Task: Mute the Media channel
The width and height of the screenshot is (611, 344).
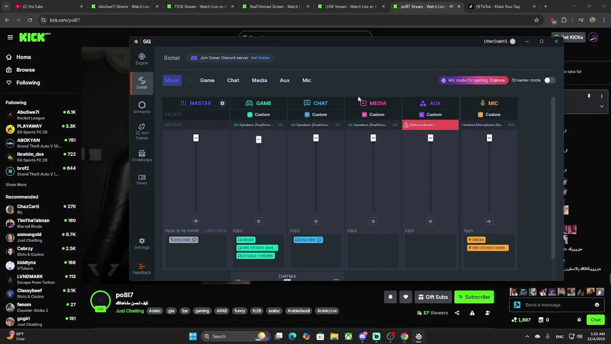Action: tap(373, 221)
